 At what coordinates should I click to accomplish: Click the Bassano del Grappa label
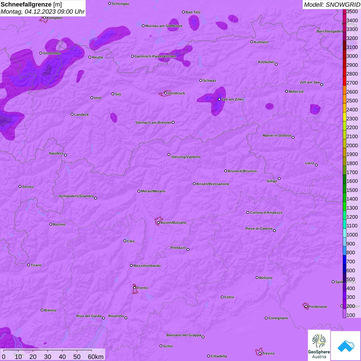[184, 335]
